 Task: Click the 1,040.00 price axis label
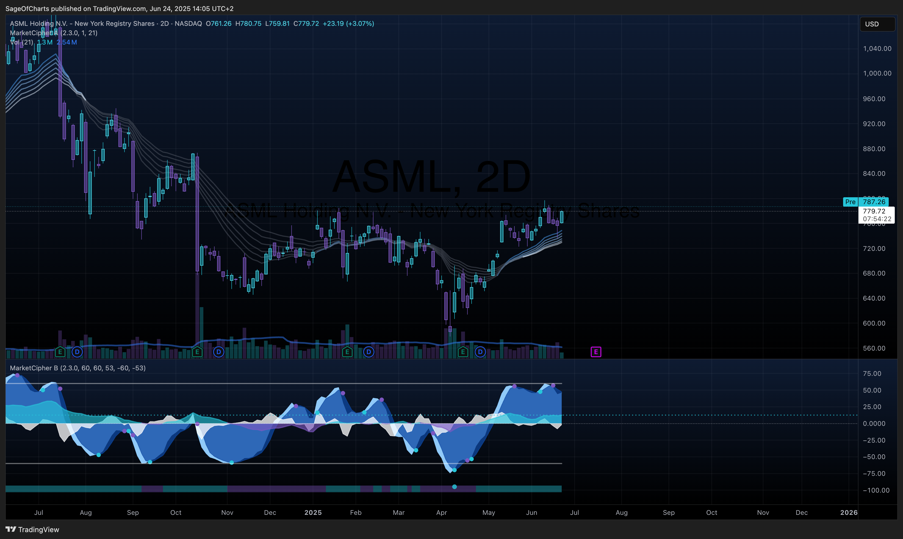click(877, 49)
